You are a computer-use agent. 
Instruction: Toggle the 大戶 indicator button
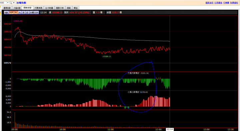click(x=11, y=13)
